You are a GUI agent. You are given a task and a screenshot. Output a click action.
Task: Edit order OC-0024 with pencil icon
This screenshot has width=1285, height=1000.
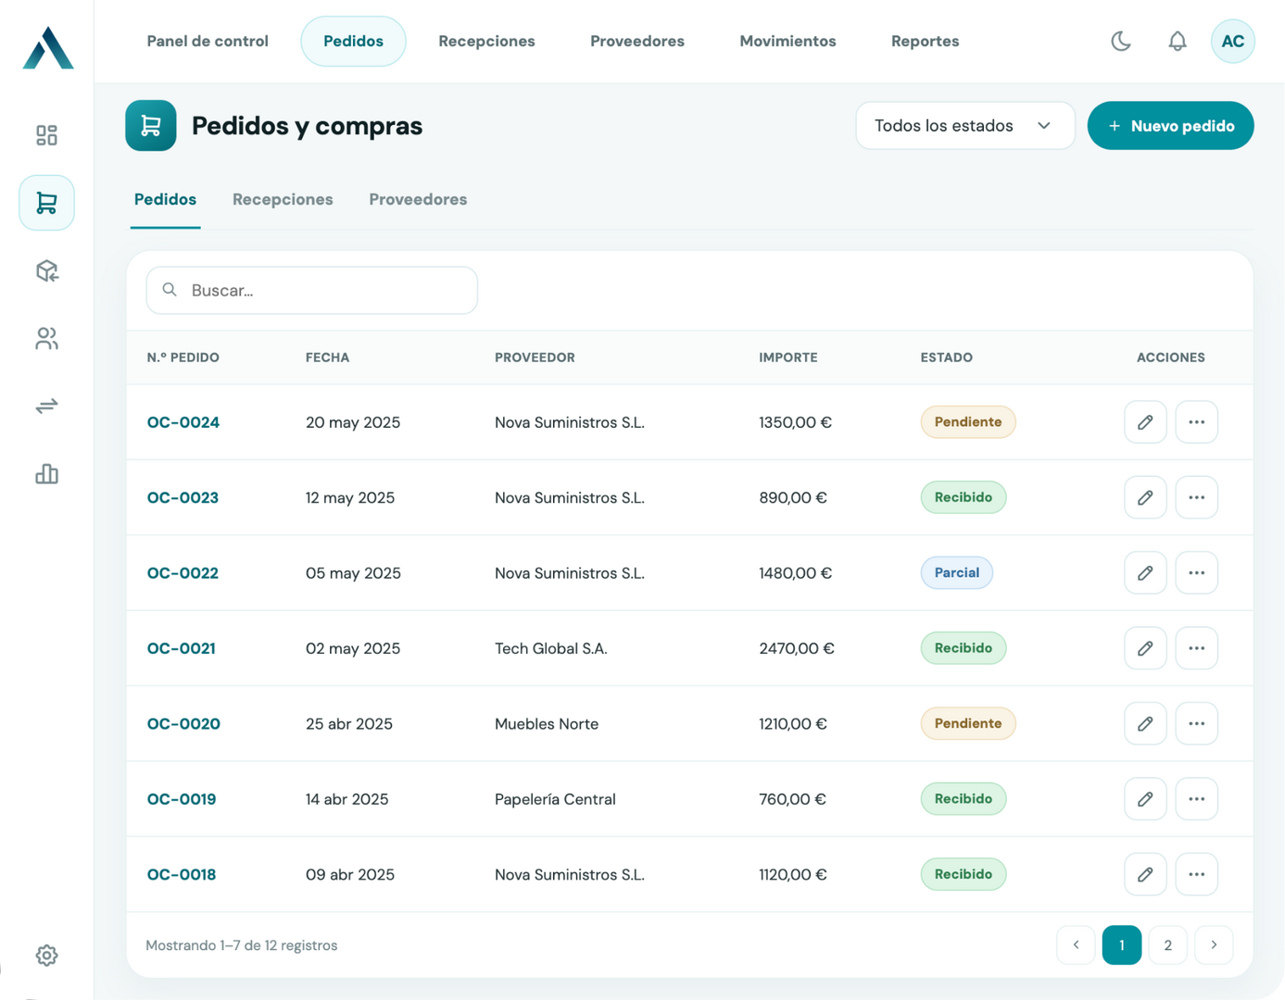(x=1145, y=422)
